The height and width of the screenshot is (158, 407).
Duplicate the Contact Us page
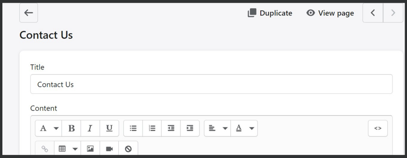270,13
